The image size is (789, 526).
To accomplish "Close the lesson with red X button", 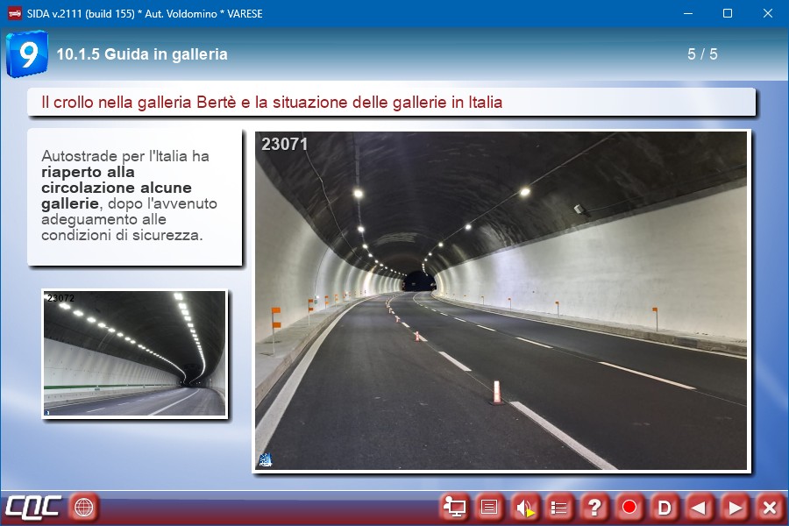I will 769,507.
